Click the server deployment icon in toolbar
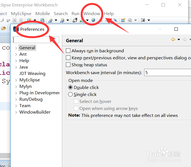Image resolution: width=191 pixels, height=167 pixels. coord(75,20)
